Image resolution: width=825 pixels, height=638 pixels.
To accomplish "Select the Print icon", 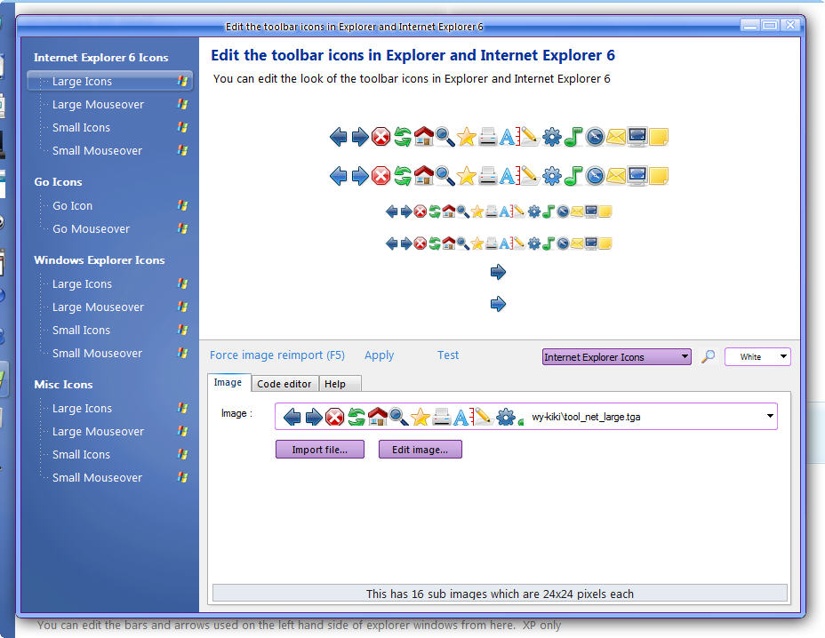I will click(487, 137).
